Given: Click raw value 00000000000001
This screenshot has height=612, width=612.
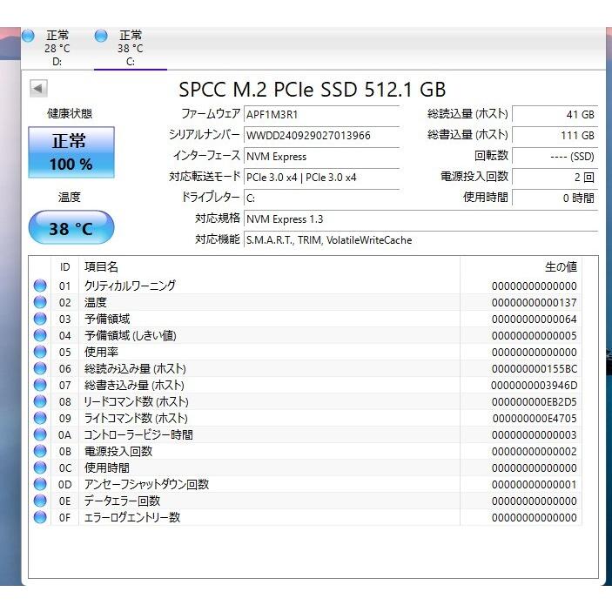Looking at the screenshot, I should coord(534,484).
